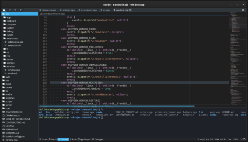Expand the debug folder
Viewport: 248px width, 142px height.
tap(20, 31)
